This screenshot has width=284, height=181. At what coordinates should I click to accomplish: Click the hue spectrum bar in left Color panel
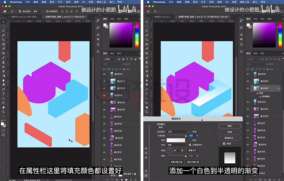point(137,35)
